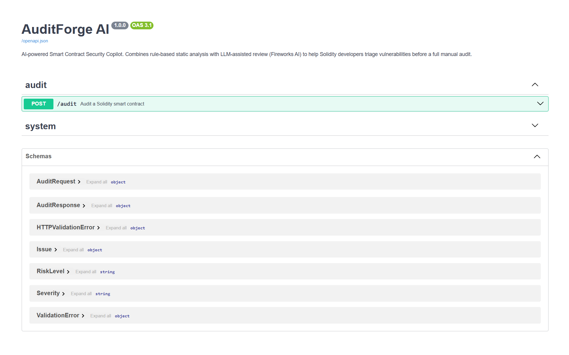Expand the RiskLevel schema
The height and width of the screenshot is (355, 569).
pos(53,271)
